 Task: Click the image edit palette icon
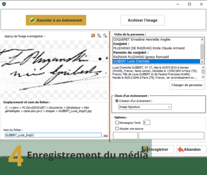coord(93,35)
